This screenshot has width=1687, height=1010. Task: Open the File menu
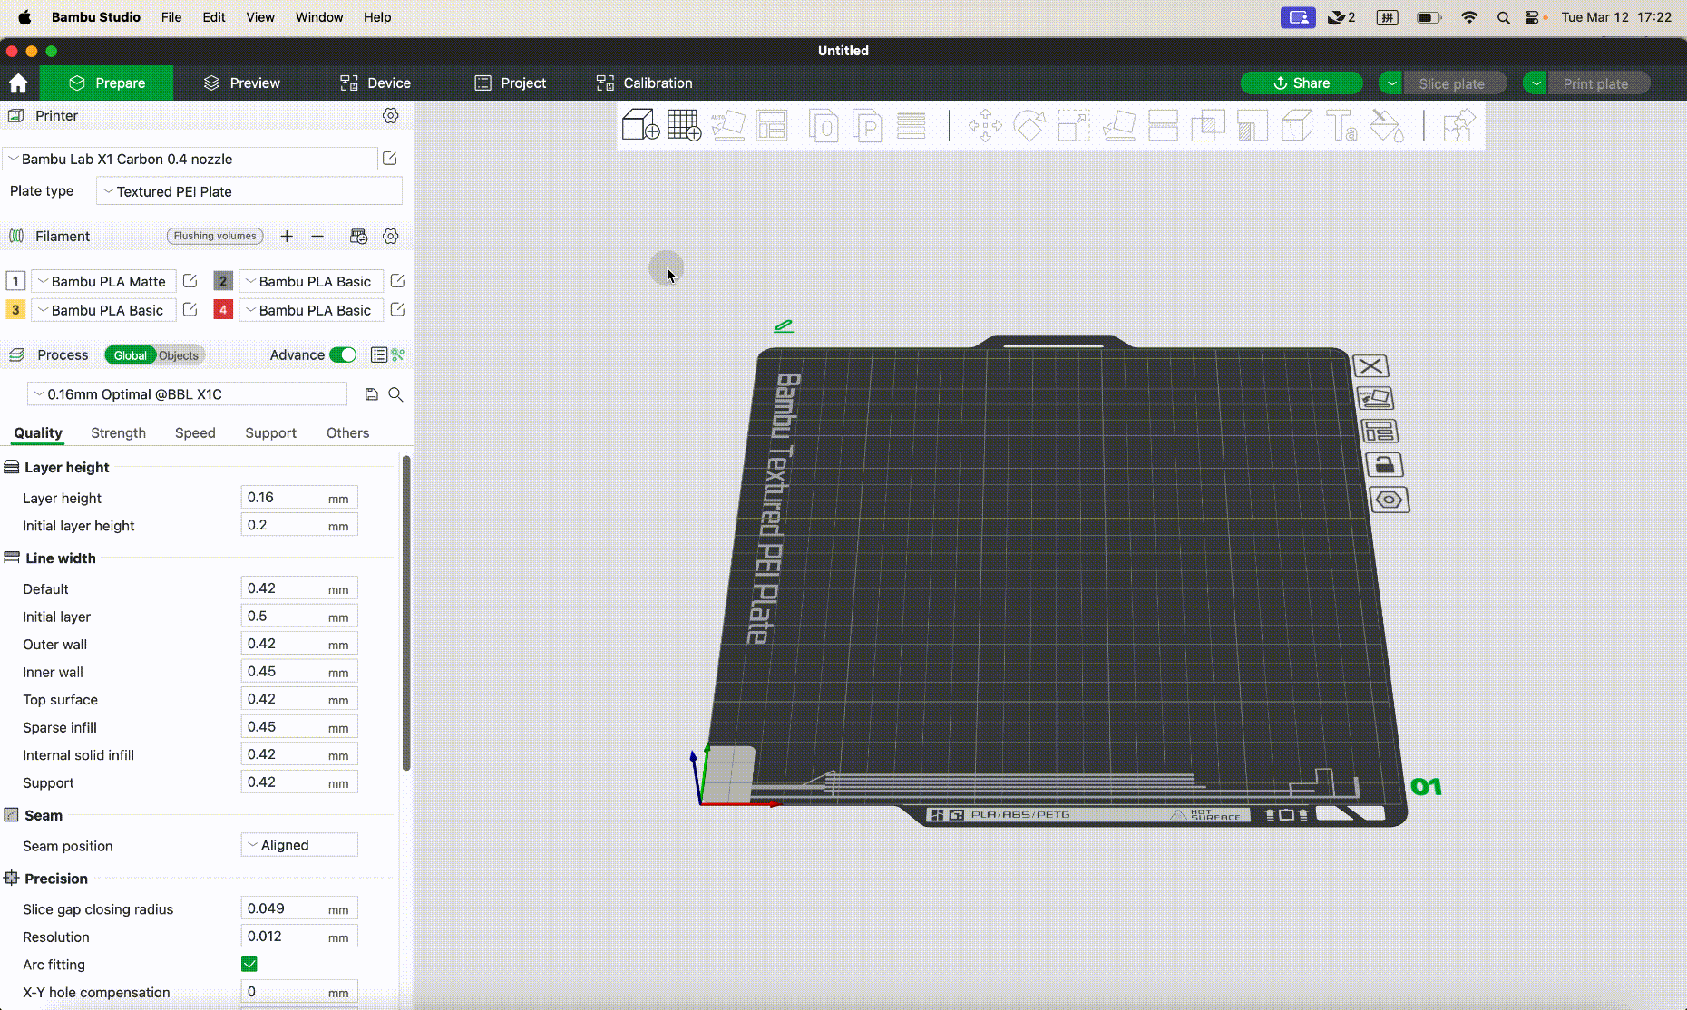(171, 17)
